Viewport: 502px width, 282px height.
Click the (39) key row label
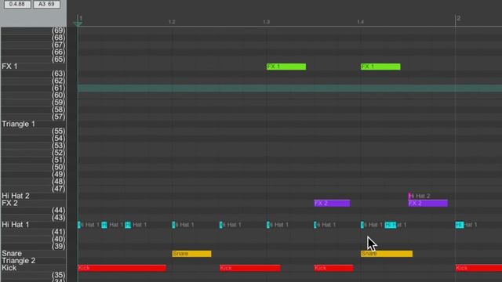pos(59,246)
